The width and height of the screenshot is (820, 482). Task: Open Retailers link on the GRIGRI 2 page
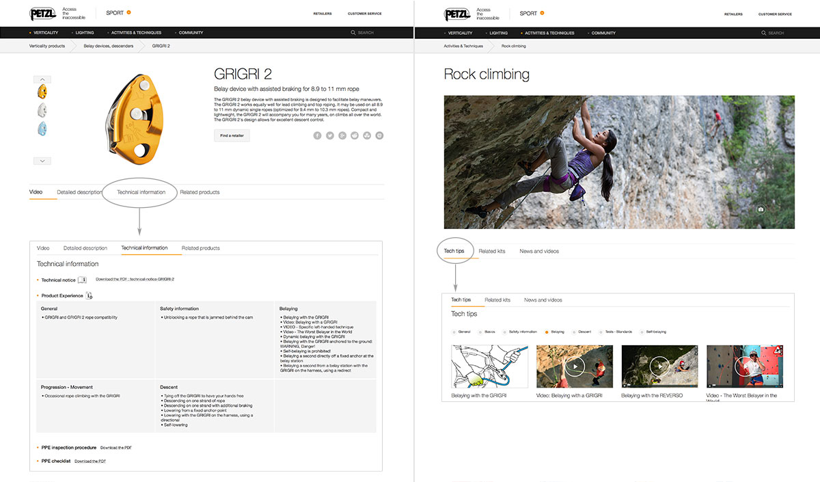click(323, 14)
